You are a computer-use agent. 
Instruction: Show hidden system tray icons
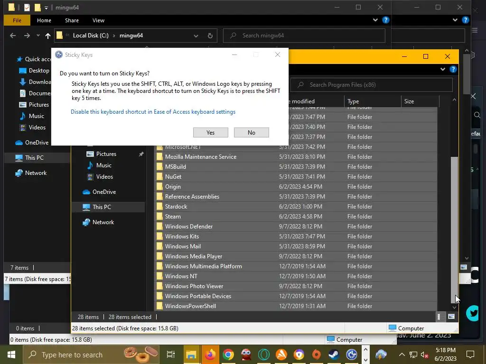402,355
